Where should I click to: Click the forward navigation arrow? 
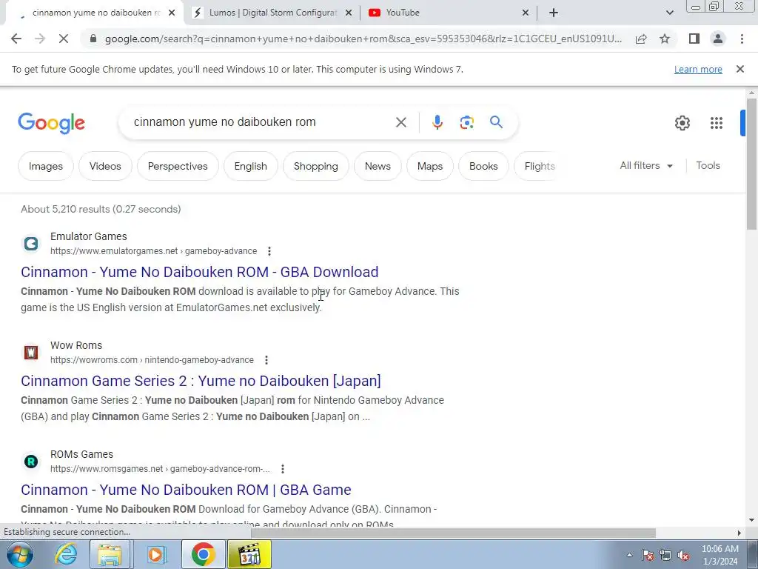40,39
